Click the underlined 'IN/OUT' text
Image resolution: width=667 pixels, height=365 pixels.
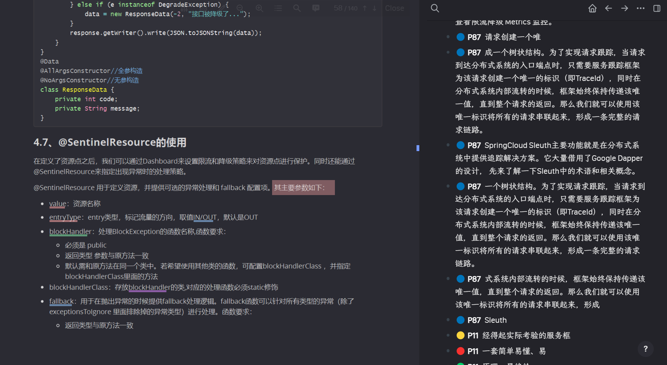(x=205, y=217)
